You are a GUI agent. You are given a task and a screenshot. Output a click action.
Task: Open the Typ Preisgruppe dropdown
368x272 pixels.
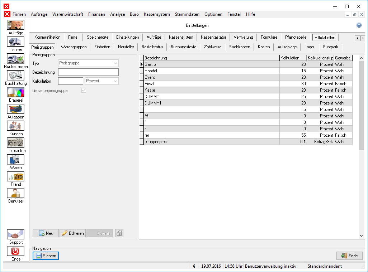pos(88,63)
